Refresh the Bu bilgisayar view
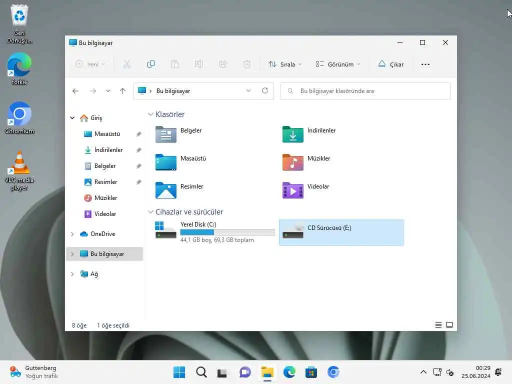The width and height of the screenshot is (512, 384). (x=265, y=91)
